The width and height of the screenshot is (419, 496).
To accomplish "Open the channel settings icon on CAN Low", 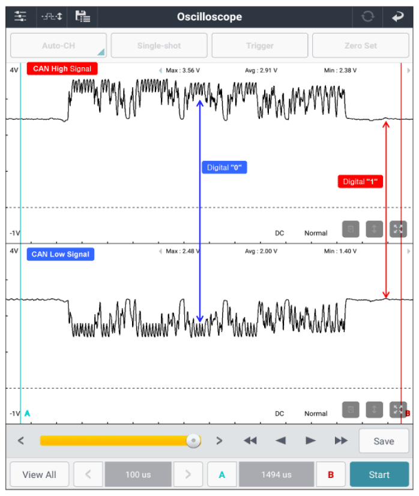I will point(351,410).
